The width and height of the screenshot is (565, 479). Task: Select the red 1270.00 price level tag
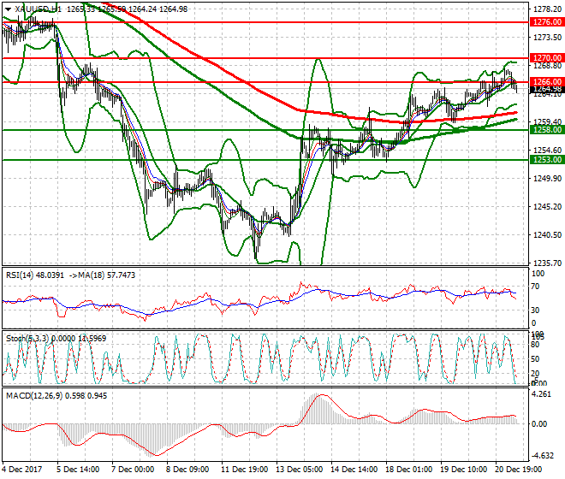(x=547, y=57)
